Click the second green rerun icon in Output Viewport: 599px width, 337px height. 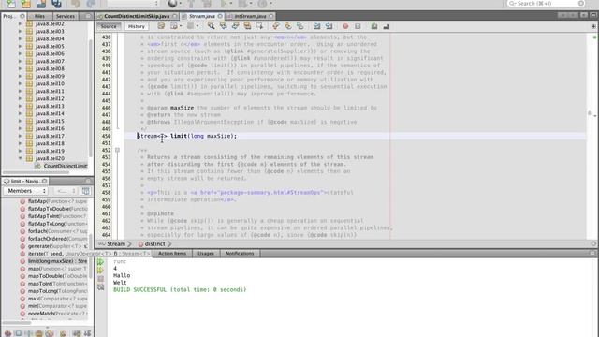100,271
